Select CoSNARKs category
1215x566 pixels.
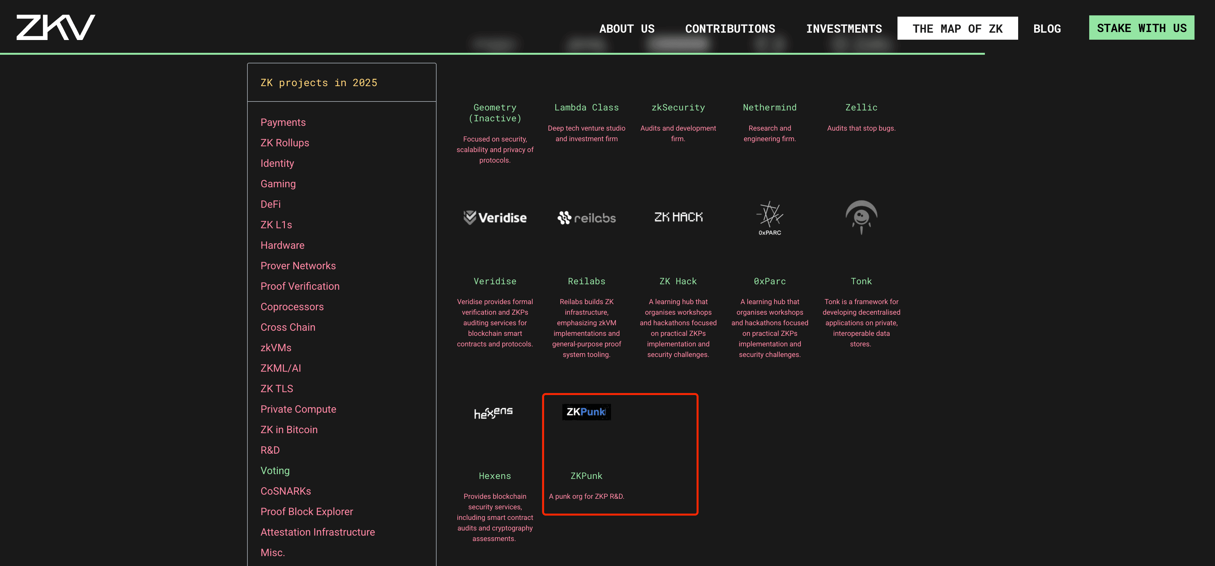286,491
